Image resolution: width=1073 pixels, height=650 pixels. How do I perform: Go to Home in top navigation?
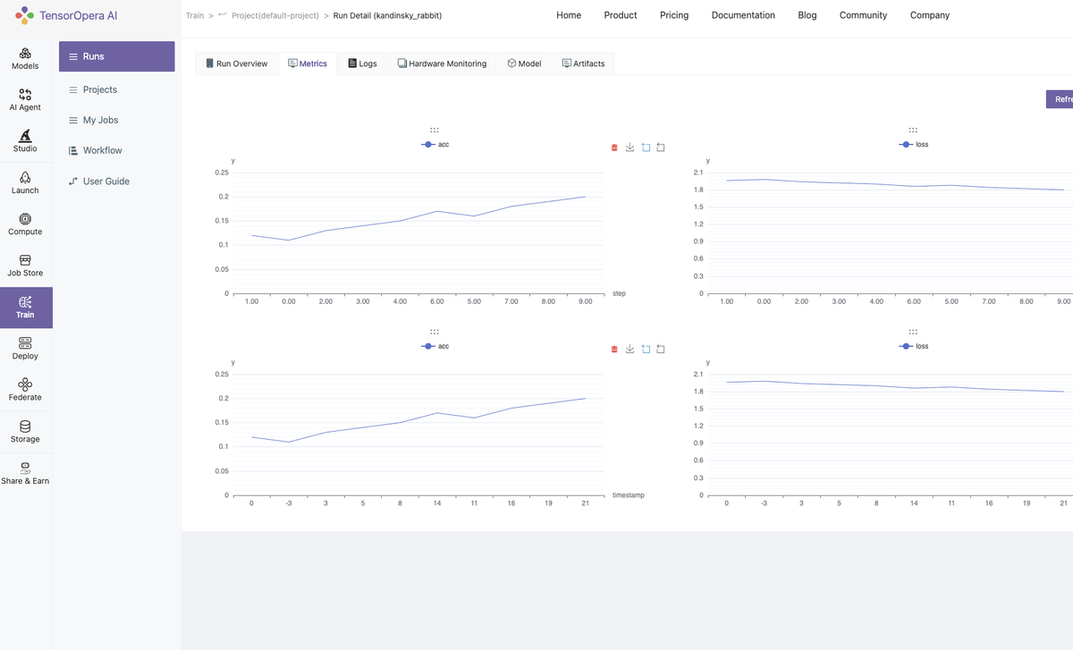click(569, 15)
